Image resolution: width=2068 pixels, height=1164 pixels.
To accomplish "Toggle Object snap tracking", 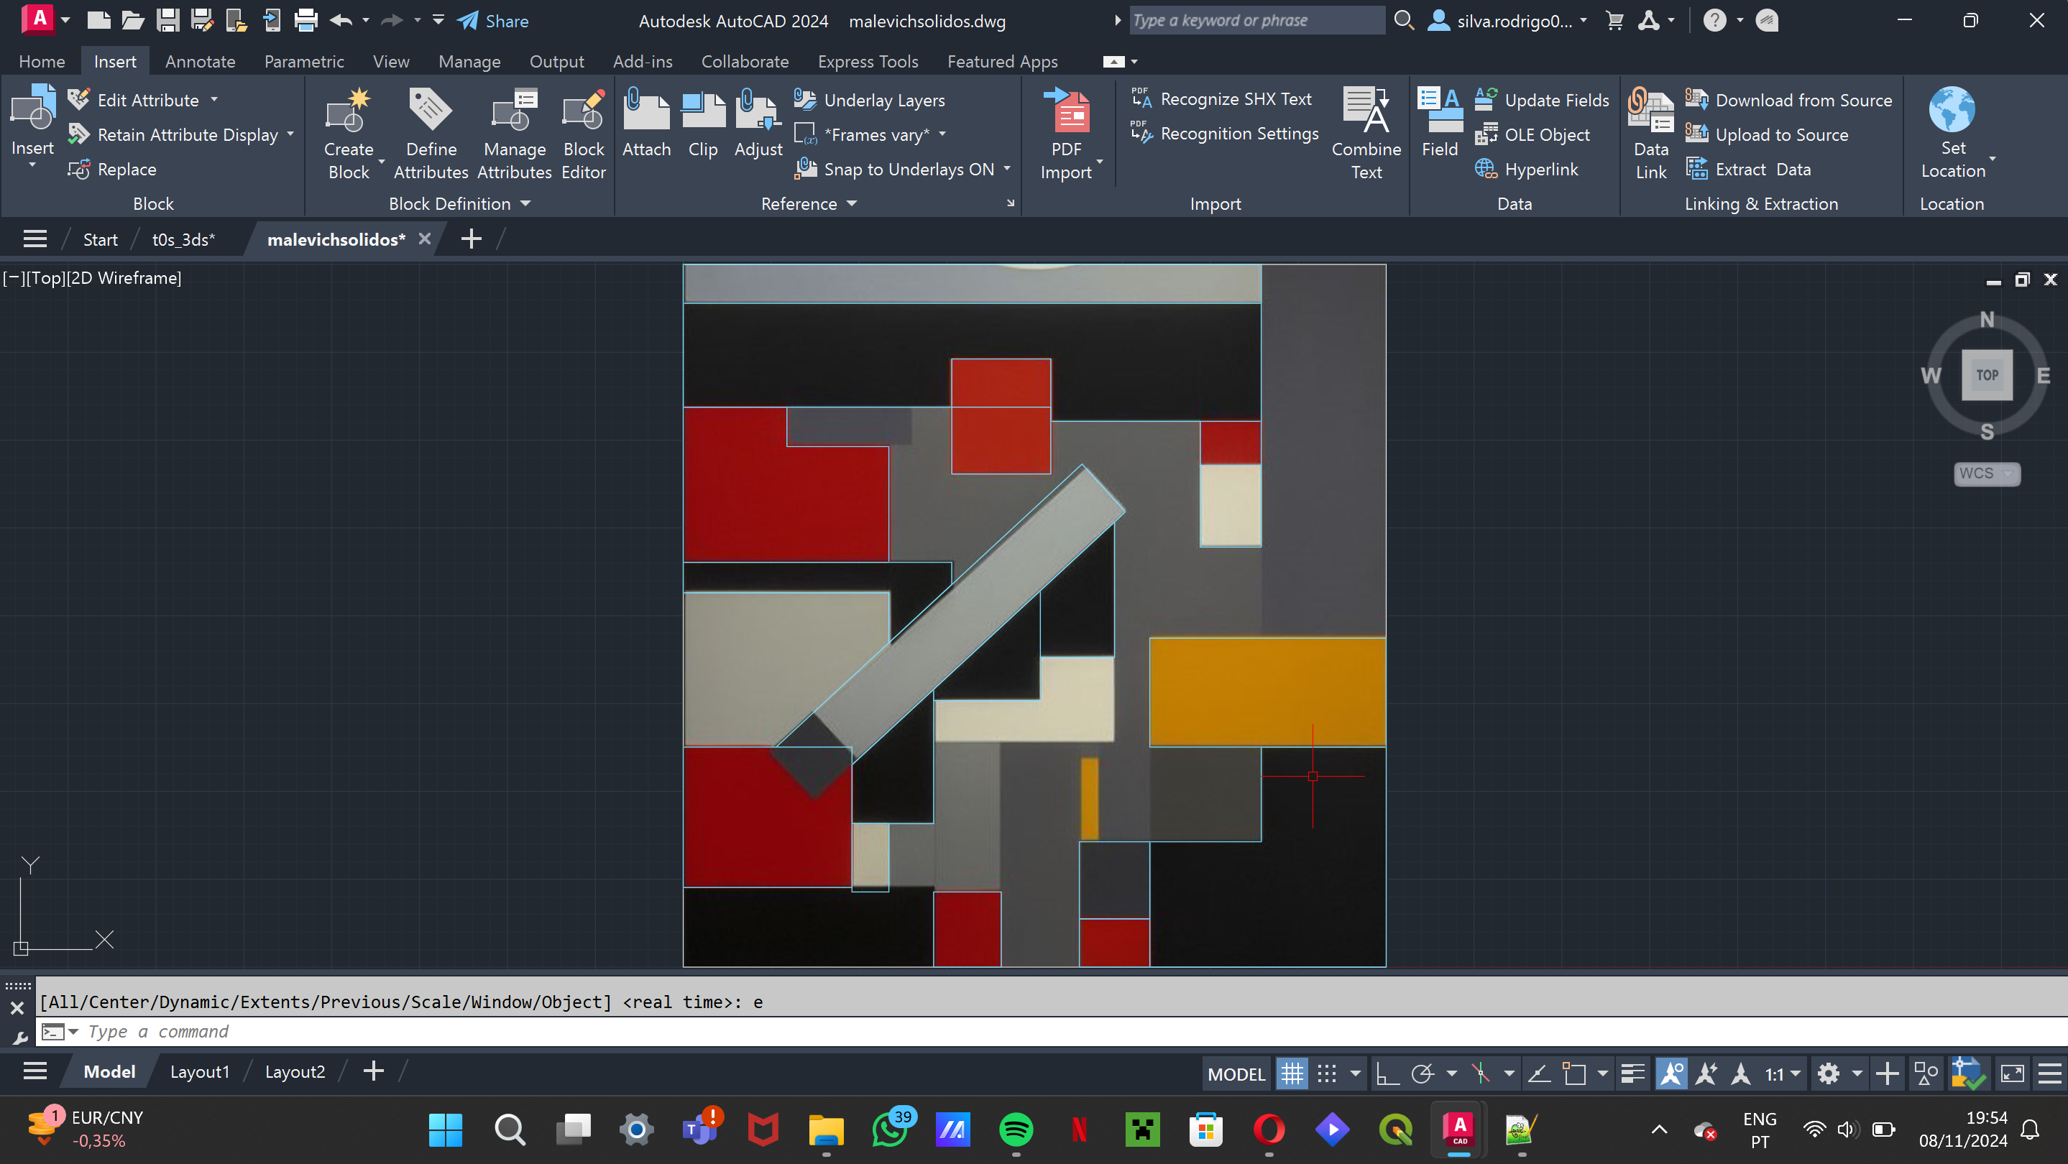I will coord(1538,1073).
